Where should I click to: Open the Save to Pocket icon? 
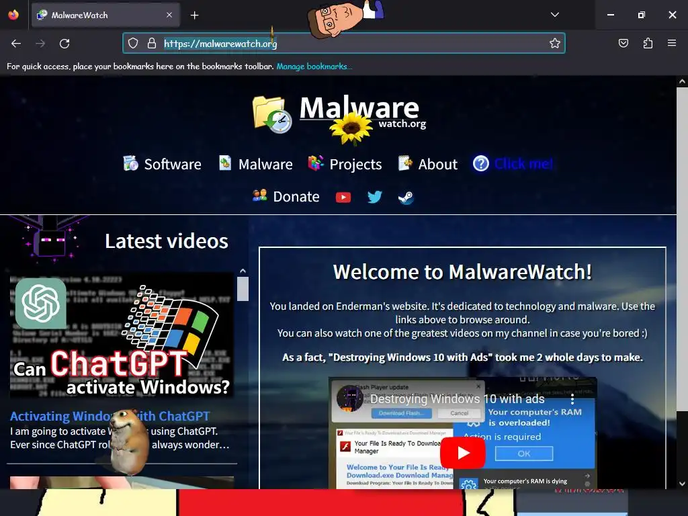(x=623, y=43)
